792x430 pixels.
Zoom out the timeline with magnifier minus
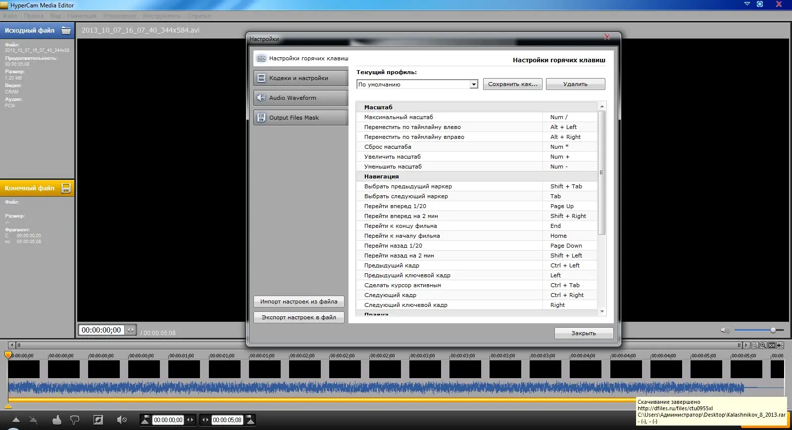click(755, 345)
